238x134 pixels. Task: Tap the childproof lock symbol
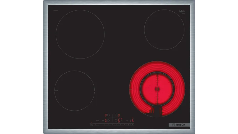(x=103, y=121)
